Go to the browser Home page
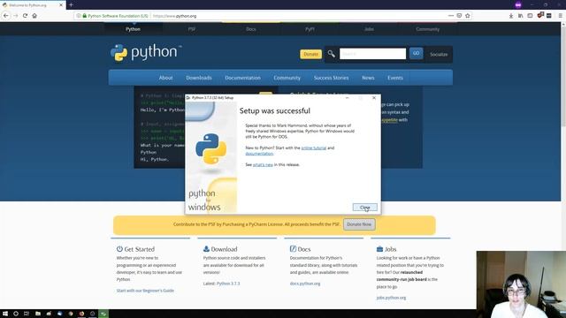The width and height of the screenshot is (566, 318). click(34, 16)
